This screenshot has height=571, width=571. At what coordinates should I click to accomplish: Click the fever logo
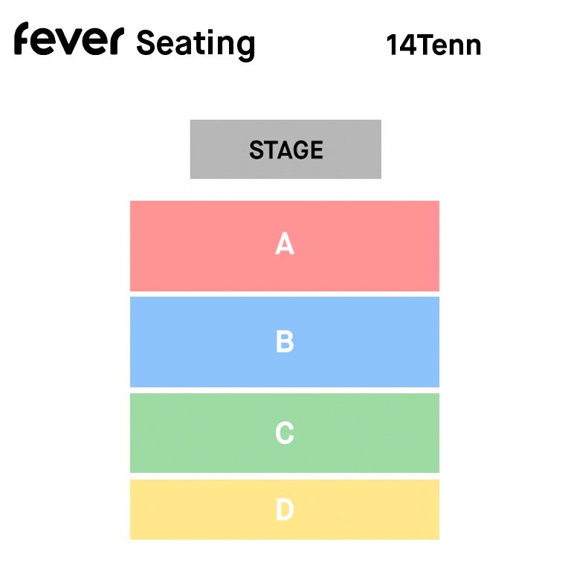point(67,40)
